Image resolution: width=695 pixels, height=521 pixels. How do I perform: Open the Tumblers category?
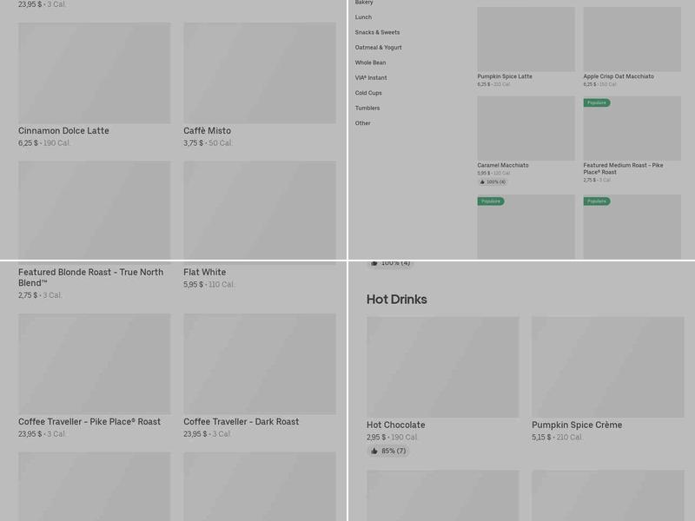click(367, 108)
